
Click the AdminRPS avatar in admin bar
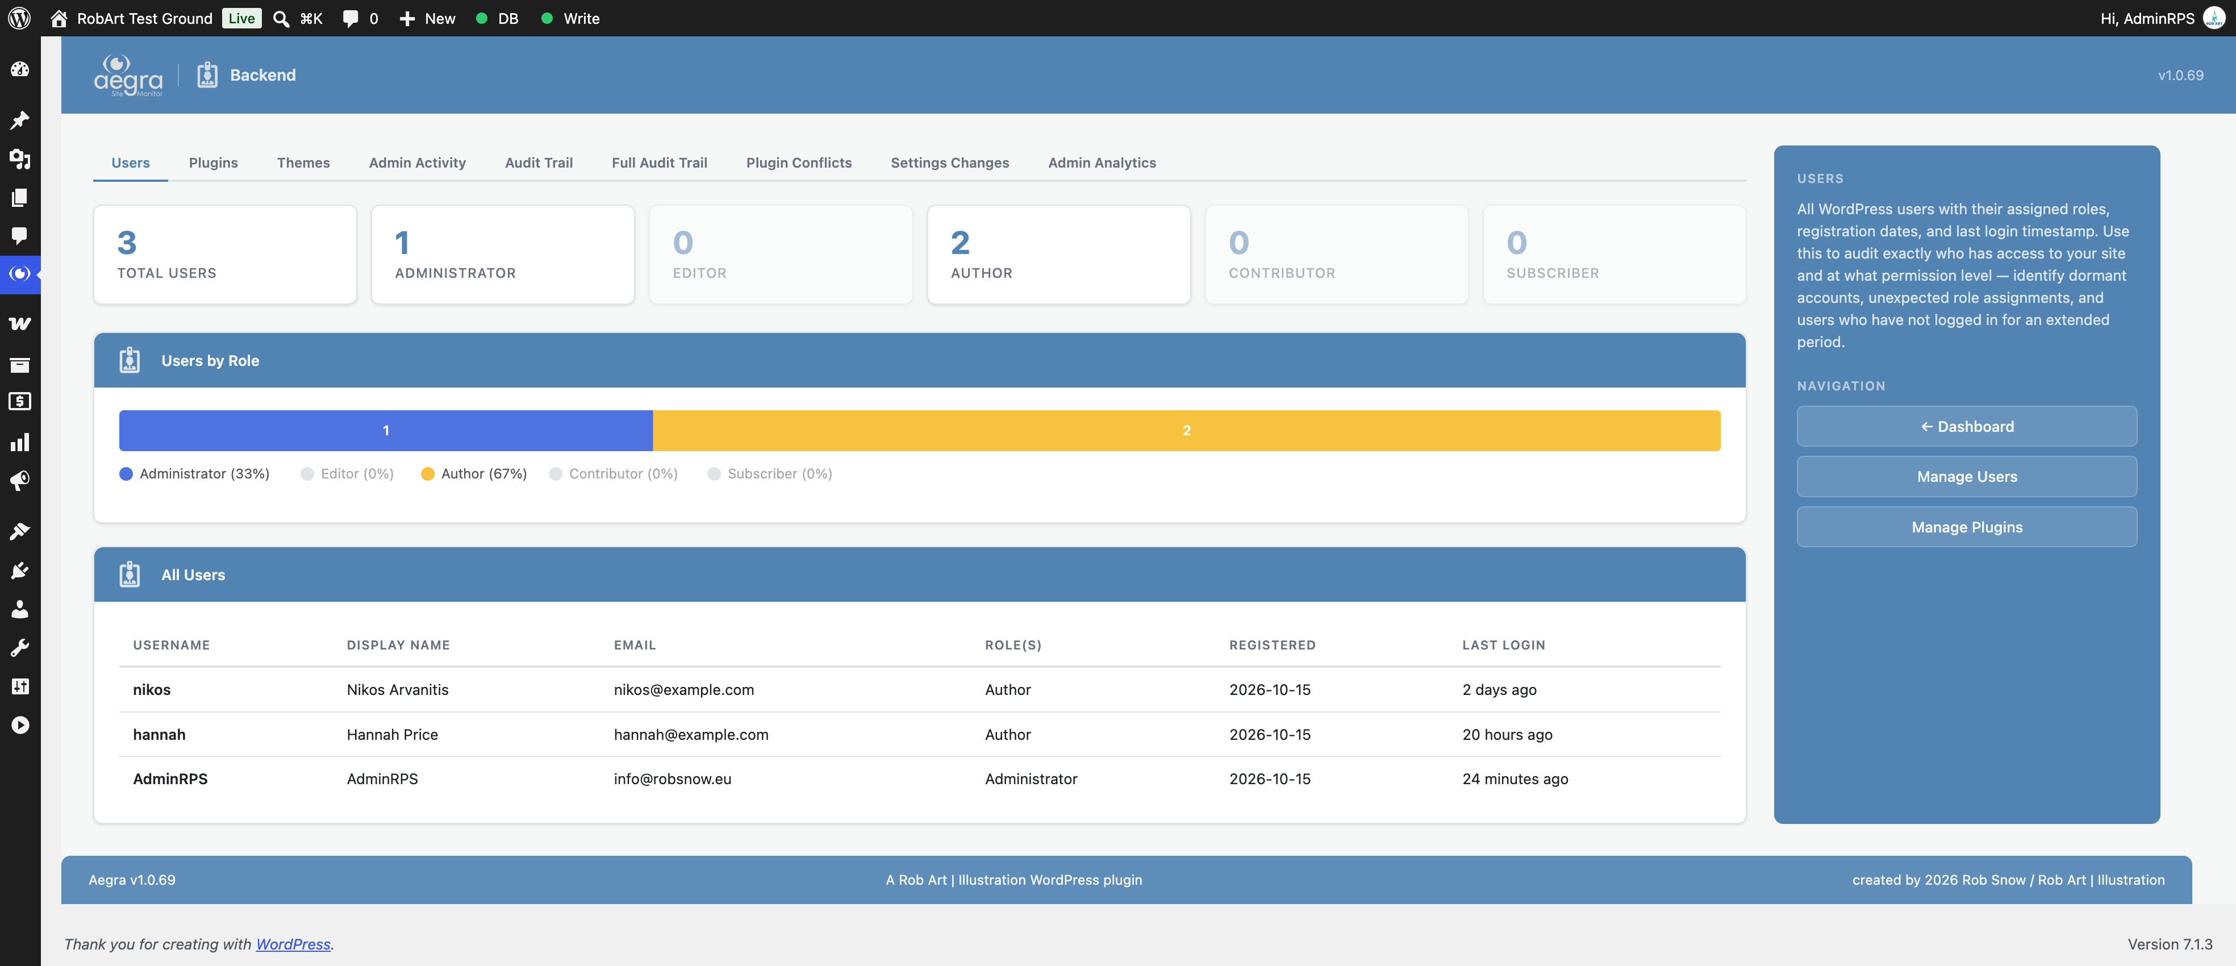(2213, 18)
